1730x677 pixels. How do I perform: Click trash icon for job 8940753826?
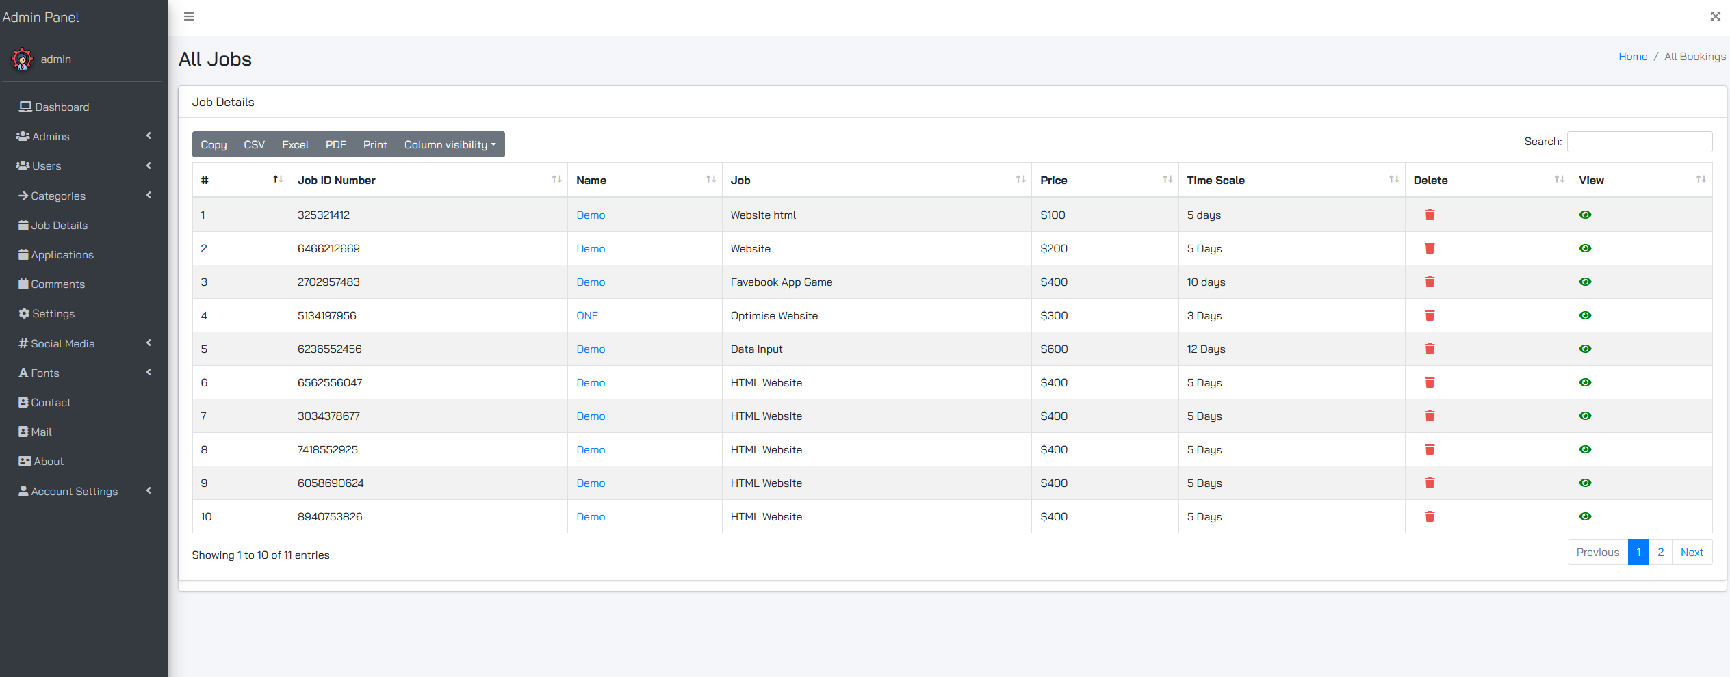coord(1430,516)
